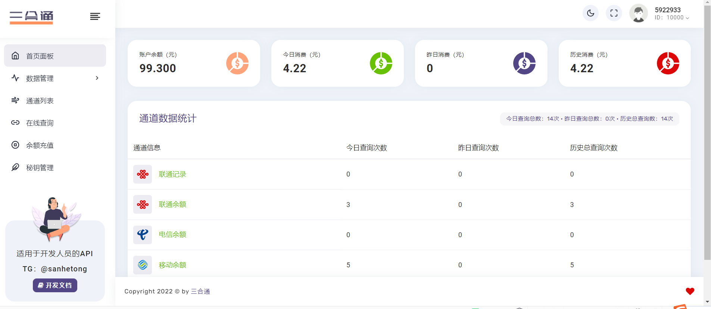Click the China Mobile logo icon
The height and width of the screenshot is (309, 711).
[143, 265]
